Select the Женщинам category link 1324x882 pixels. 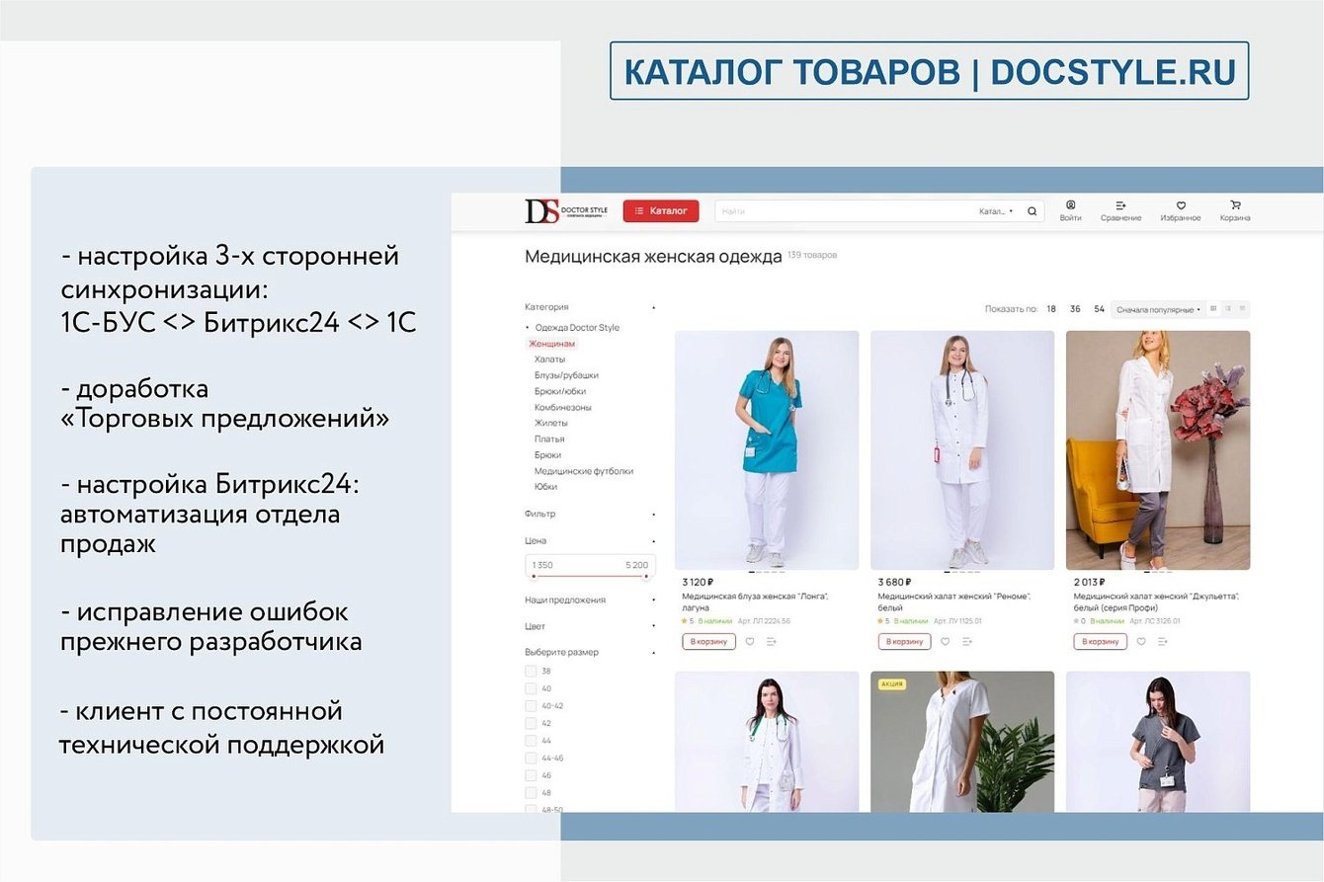tap(550, 343)
